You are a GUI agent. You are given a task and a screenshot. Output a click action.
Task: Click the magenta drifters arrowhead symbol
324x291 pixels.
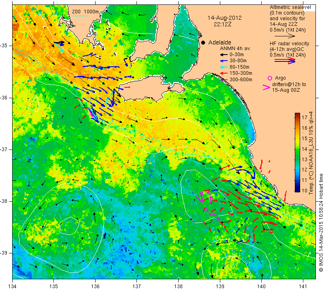[266, 87]
